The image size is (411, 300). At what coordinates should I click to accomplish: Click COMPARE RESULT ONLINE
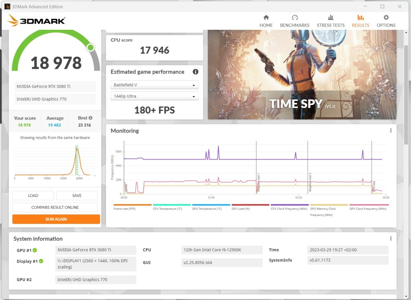pos(55,207)
